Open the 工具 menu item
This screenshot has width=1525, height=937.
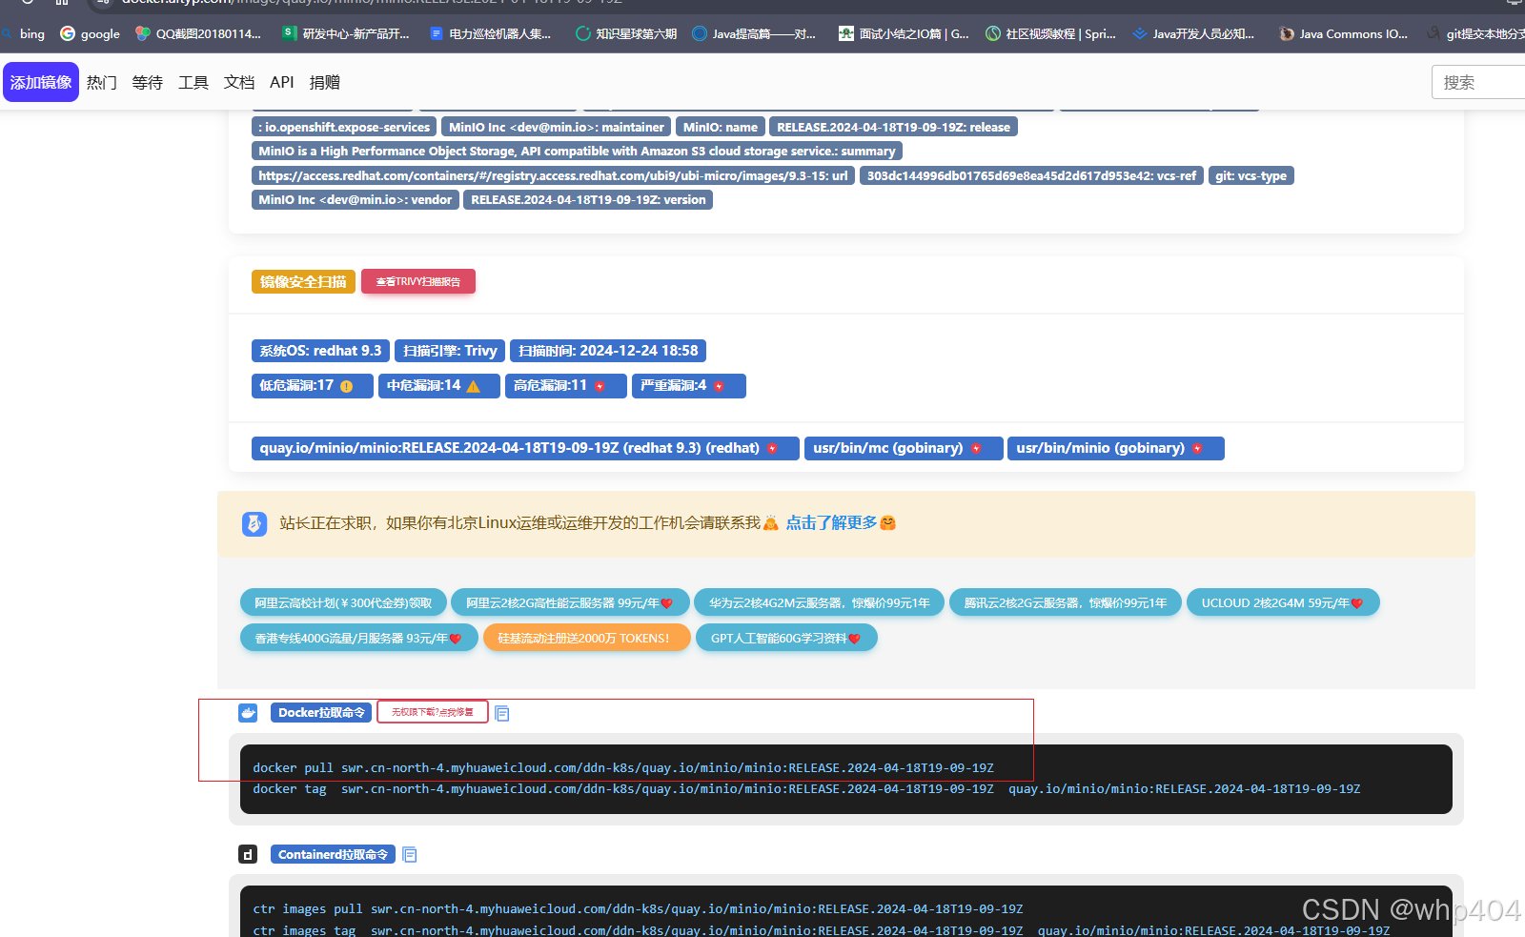(193, 82)
